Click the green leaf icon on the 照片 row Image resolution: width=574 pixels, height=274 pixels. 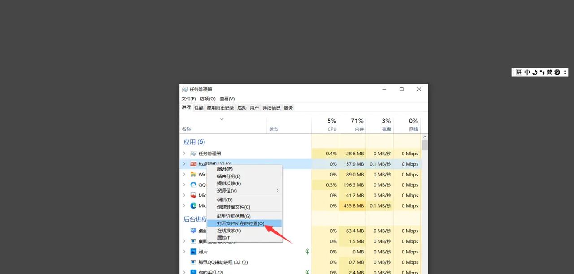(x=307, y=252)
